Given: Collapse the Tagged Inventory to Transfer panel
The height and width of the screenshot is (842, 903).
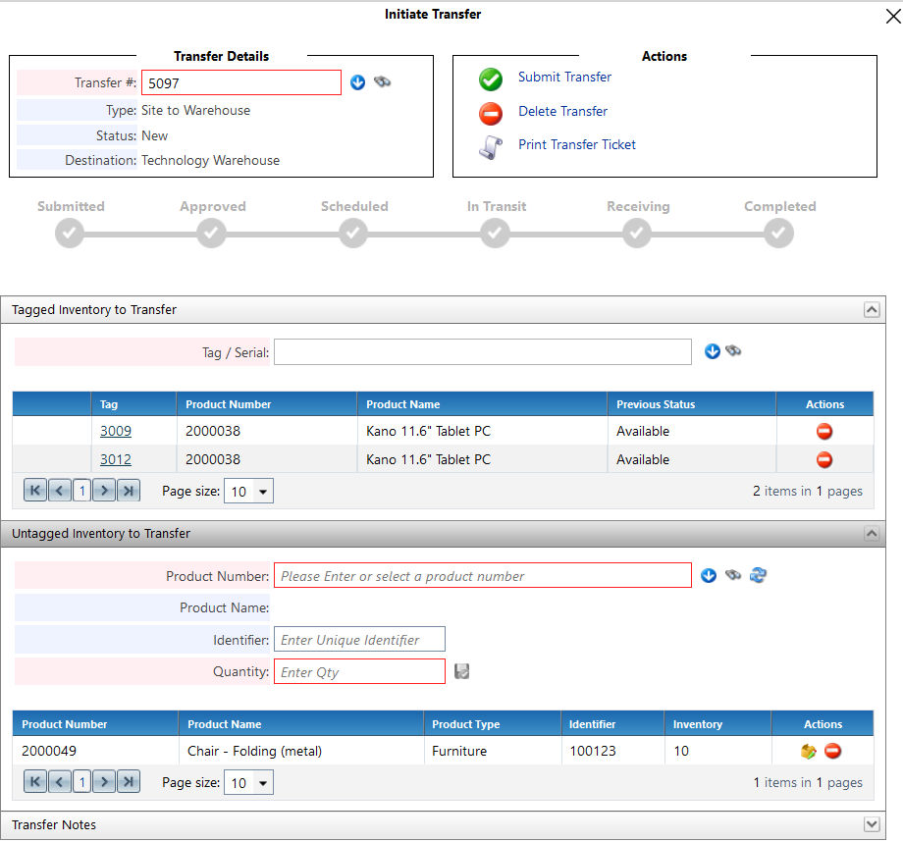Looking at the screenshot, I should click(x=872, y=310).
